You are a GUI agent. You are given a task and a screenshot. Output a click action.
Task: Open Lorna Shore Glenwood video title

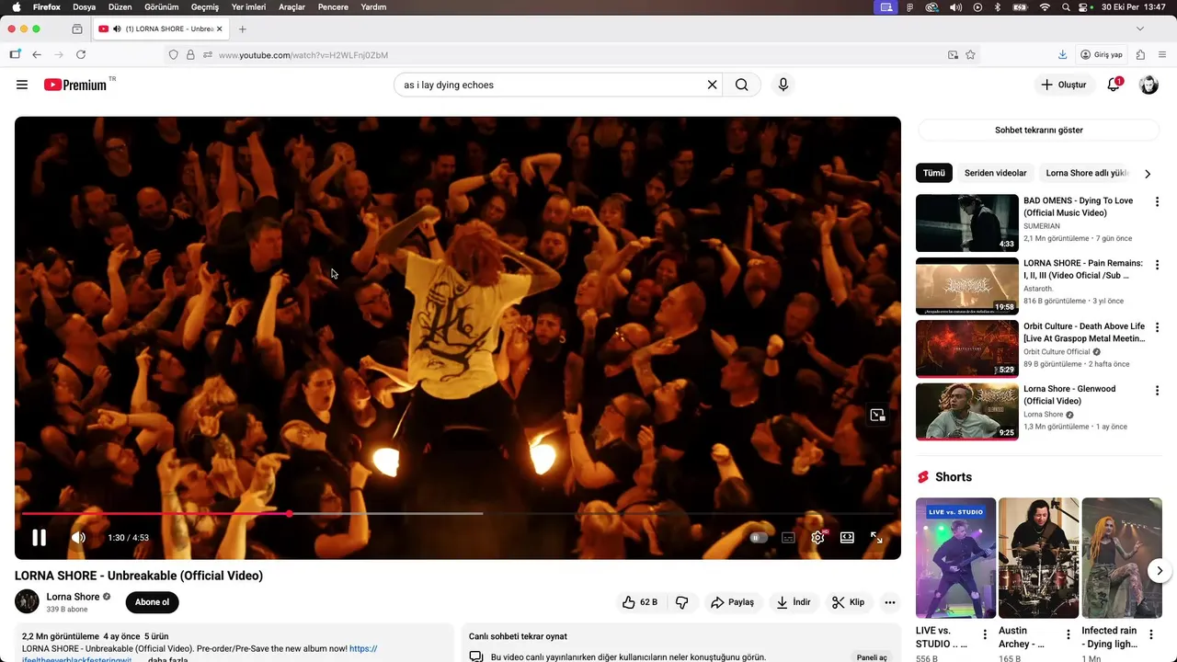[1069, 394]
